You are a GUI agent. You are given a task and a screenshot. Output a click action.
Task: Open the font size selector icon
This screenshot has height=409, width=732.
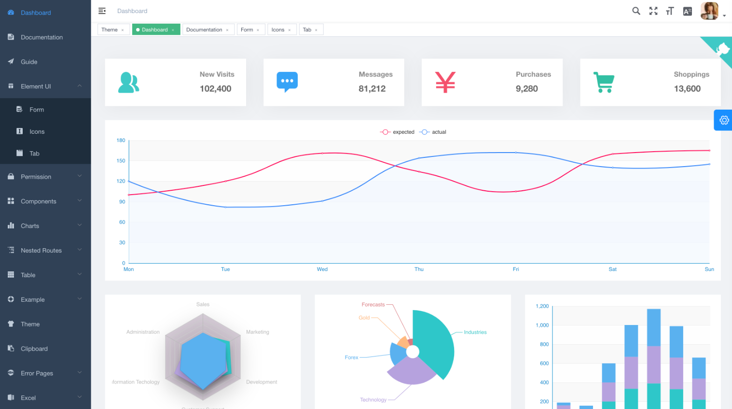670,11
